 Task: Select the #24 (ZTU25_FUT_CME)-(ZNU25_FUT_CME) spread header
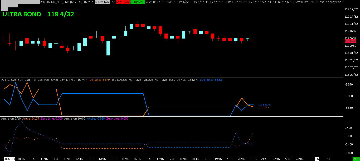point(44,80)
